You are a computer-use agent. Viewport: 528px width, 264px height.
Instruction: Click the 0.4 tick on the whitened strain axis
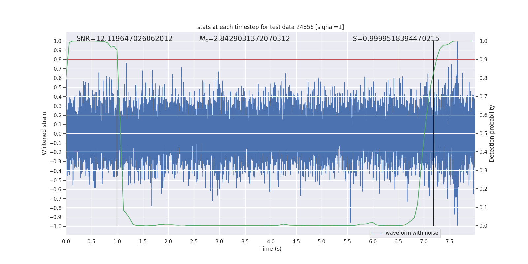(58, 97)
